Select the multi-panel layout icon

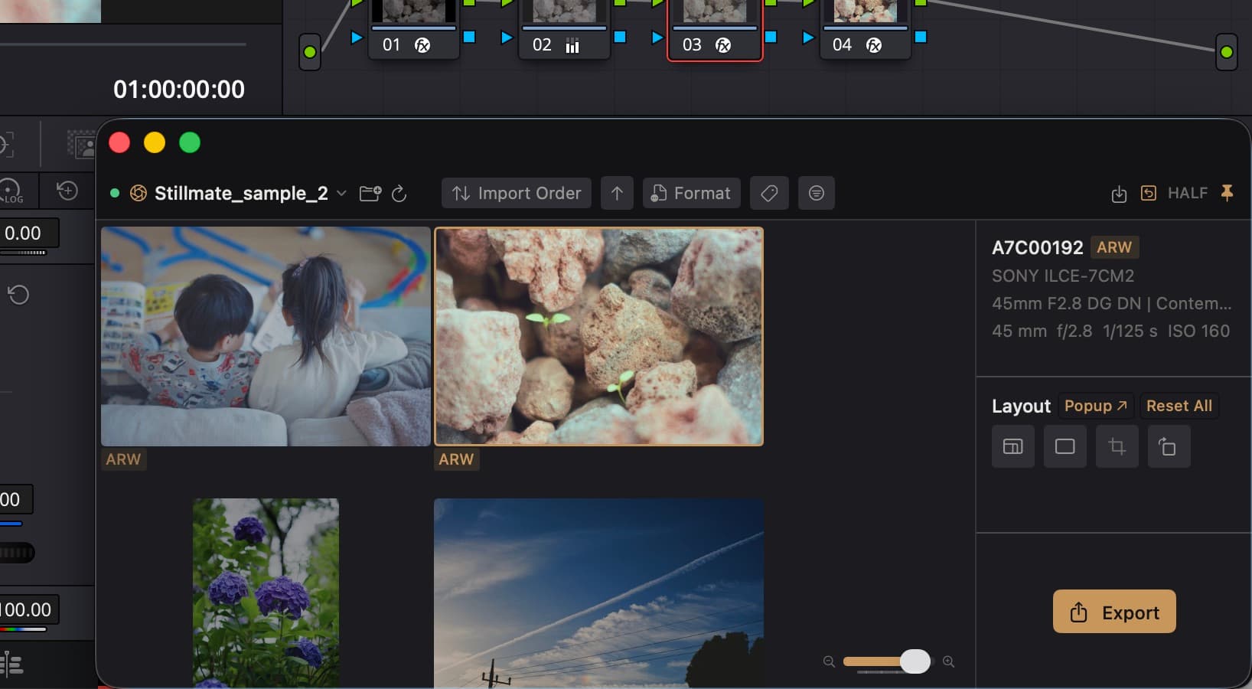pyautogui.click(x=1012, y=446)
